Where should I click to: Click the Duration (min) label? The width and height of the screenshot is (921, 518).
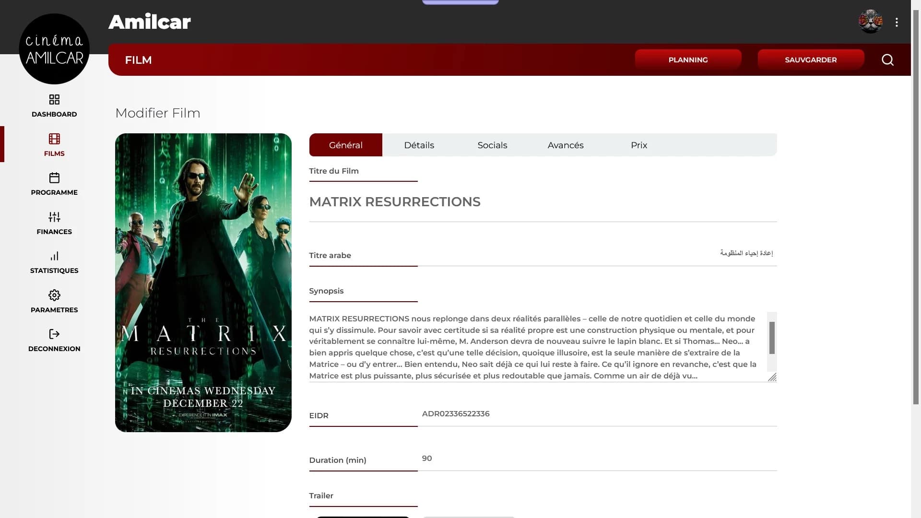338,460
